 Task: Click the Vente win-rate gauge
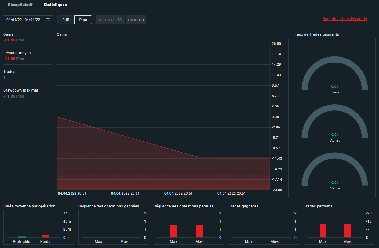coord(335,169)
